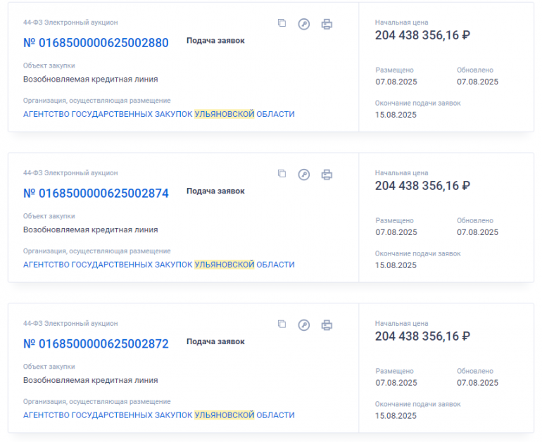
Task: Open the electronic signature icon on the first card
Action: pos(304,24)
